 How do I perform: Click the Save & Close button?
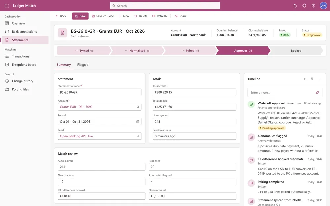click(x=103, y=16)
